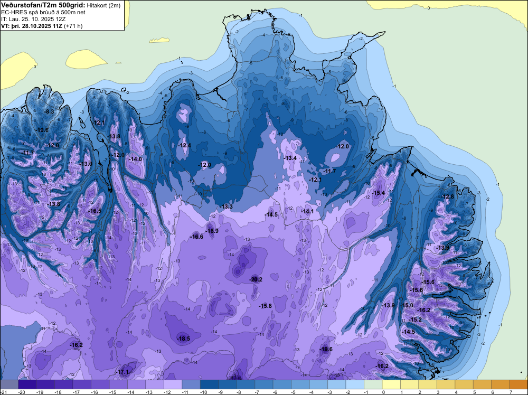Click the -15.0 temperature value
528x395 pixels.
coord(407,305)
